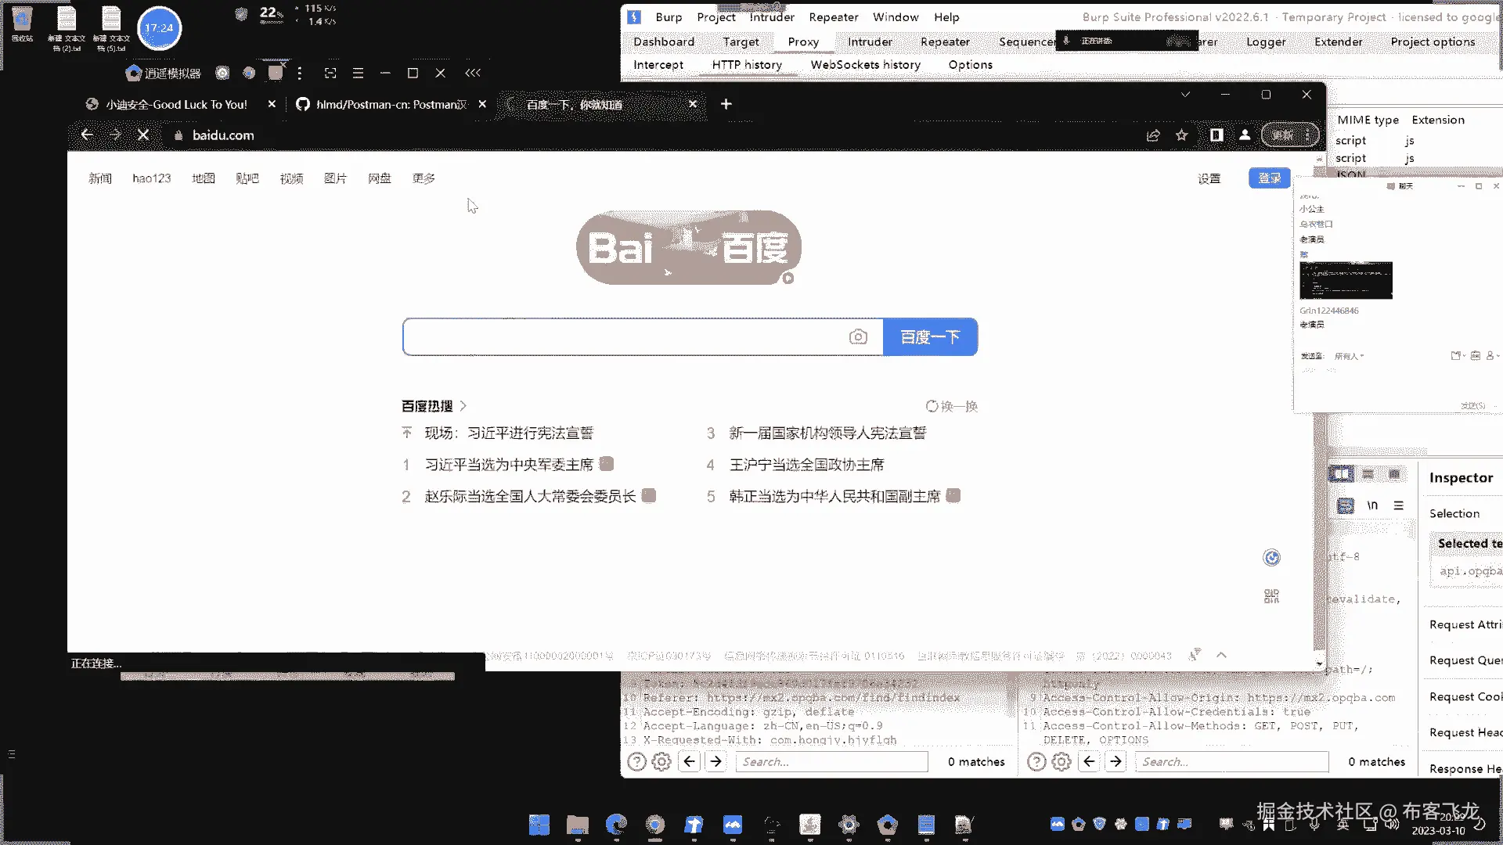Expand the 更多 menu on Baidu navigation
The image size is (1503, 845).
tap(424, 178)
